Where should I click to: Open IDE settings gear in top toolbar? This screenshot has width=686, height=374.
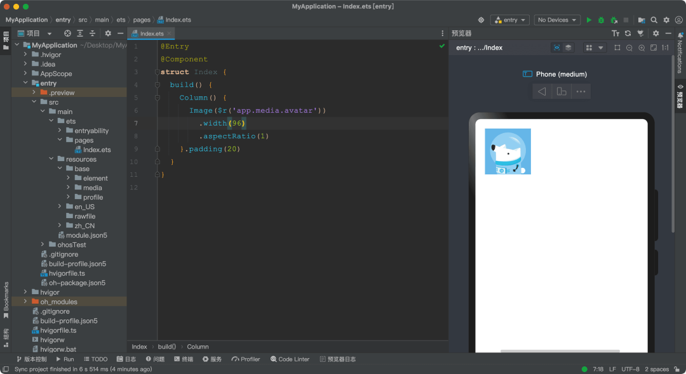(666, 20)
